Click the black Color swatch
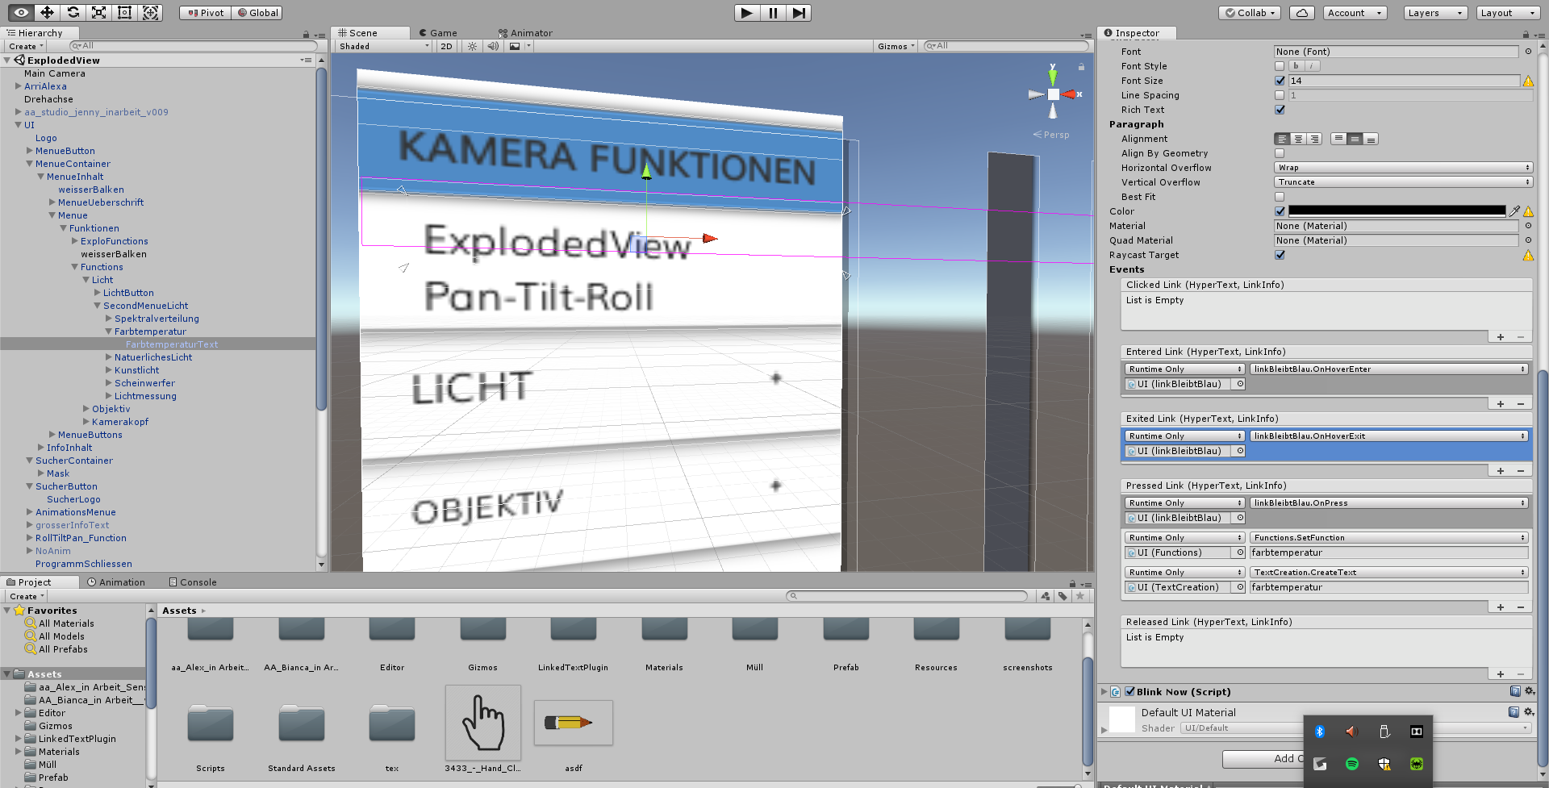 pyautogui.click(x=1397, y=211)
